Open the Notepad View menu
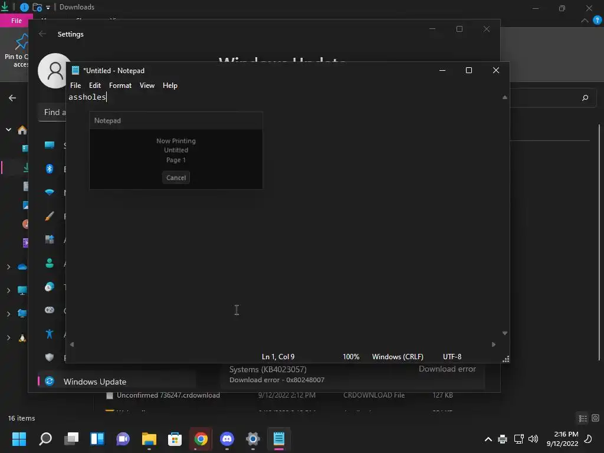The width and height of the screenshot is (604, 453). (x=147, y=86)
